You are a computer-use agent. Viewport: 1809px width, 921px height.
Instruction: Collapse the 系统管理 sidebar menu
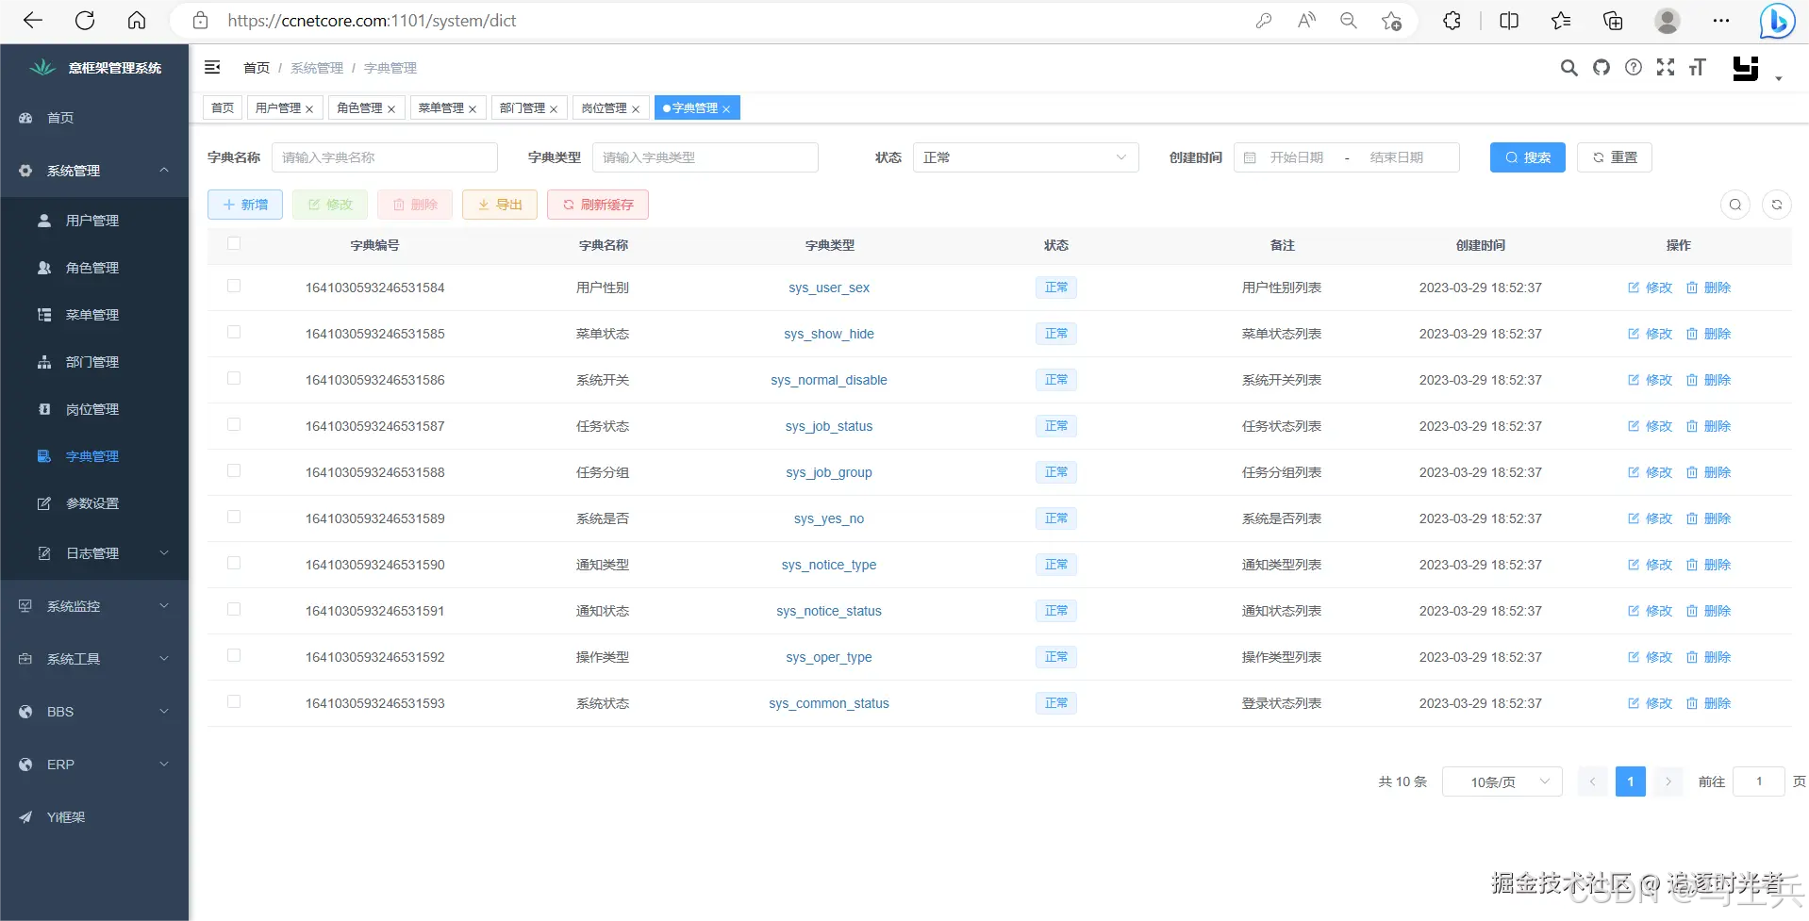(94, 171)
